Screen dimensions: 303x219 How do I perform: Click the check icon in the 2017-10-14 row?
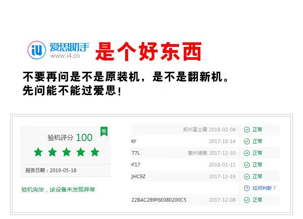[247, 141]
